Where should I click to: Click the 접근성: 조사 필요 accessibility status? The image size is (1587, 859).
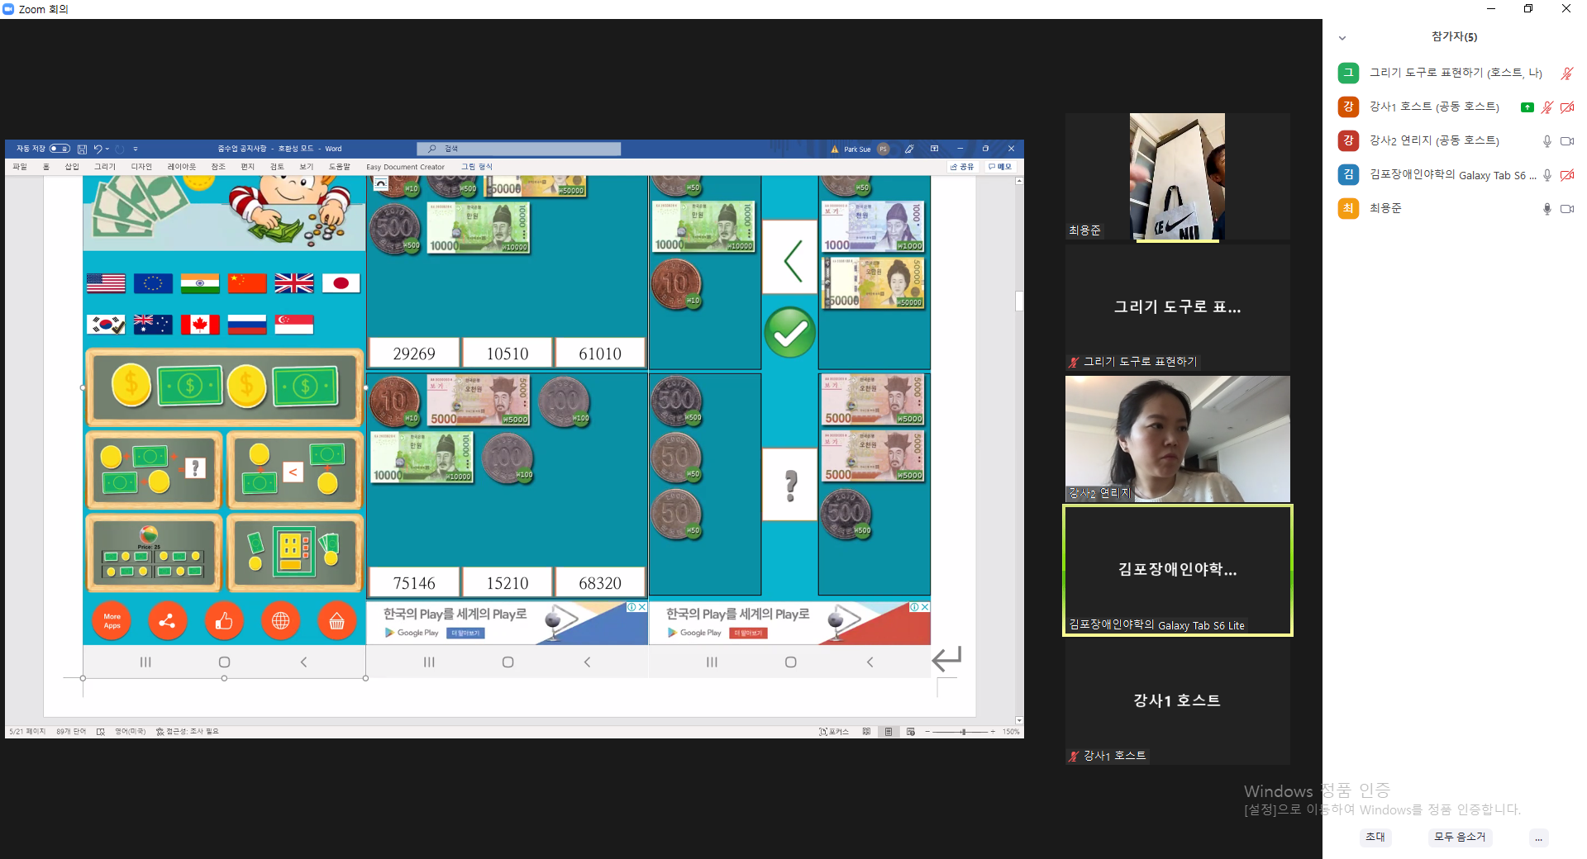(188, 732)
